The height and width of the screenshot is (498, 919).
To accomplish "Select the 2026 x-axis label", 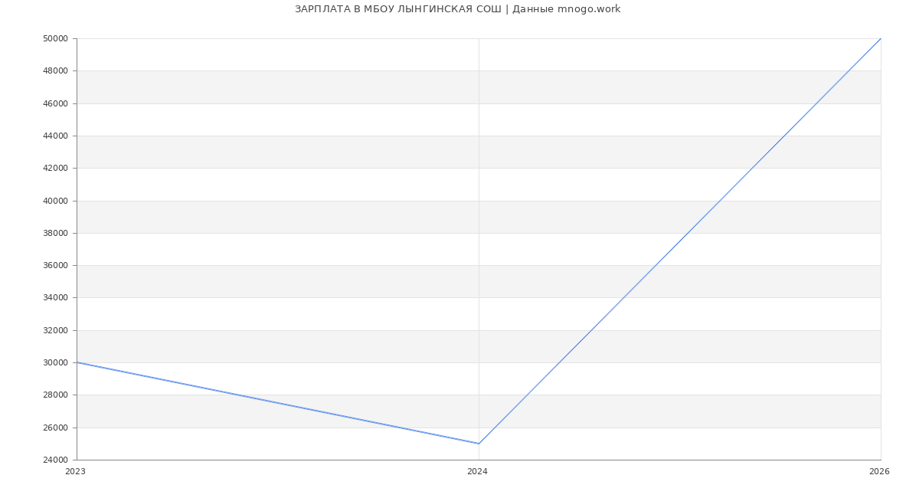I will click(879, 472).
